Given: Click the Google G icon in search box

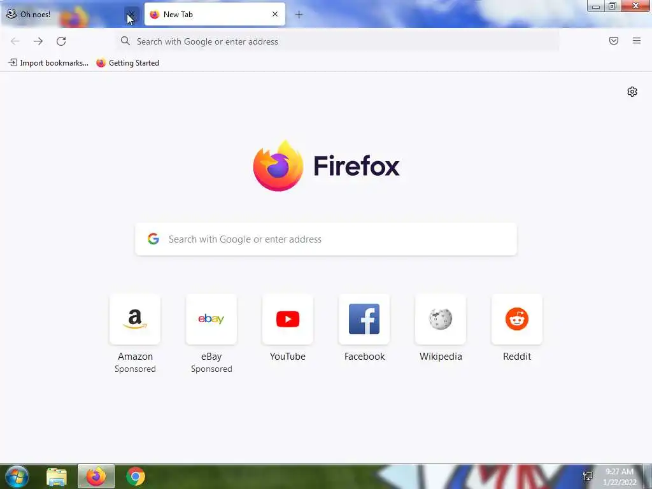Looking at the screenshot, I should [153, 239].
